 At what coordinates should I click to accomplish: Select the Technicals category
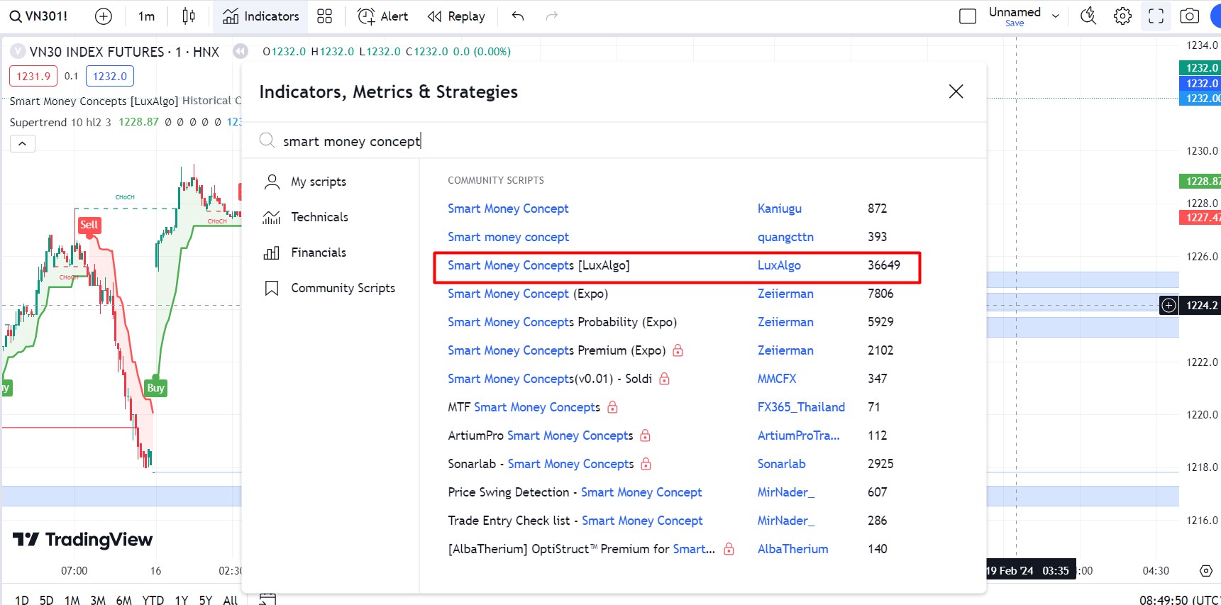[319, 217]
